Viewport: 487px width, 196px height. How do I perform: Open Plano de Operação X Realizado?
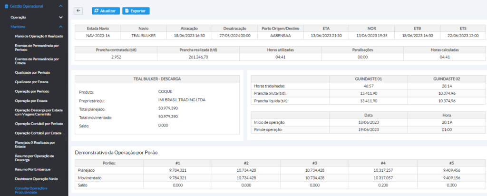point(39,36)
